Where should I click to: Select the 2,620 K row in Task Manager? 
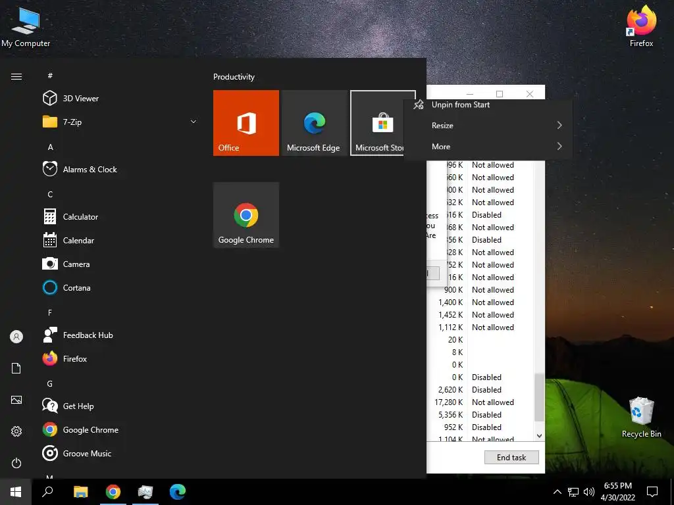(480, 390)
